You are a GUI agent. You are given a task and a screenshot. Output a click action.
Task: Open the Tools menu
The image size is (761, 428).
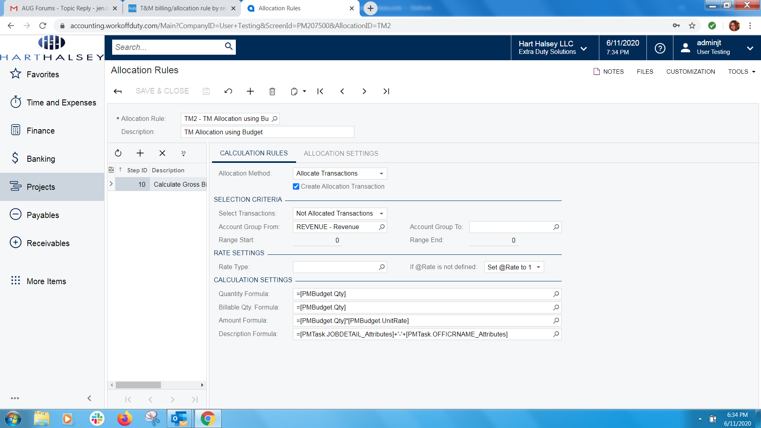[x=741, y=72]
